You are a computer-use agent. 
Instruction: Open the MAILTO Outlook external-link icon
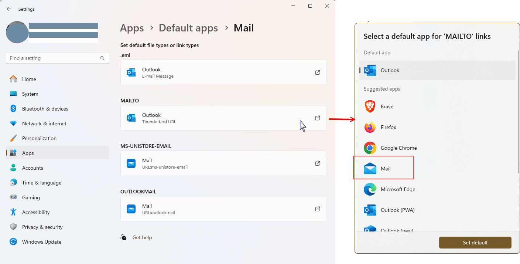tap(318, 118)
